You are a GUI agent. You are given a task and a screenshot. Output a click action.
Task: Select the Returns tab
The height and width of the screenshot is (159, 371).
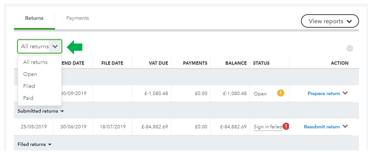[x=34, y=18]
